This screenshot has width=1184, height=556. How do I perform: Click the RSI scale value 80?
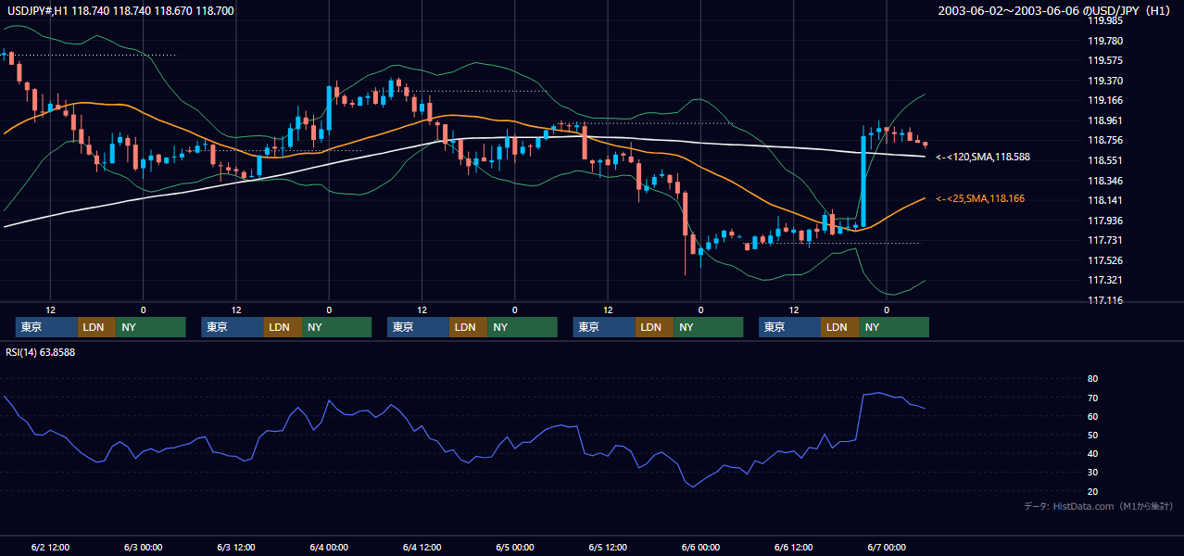pos(1092,379)
